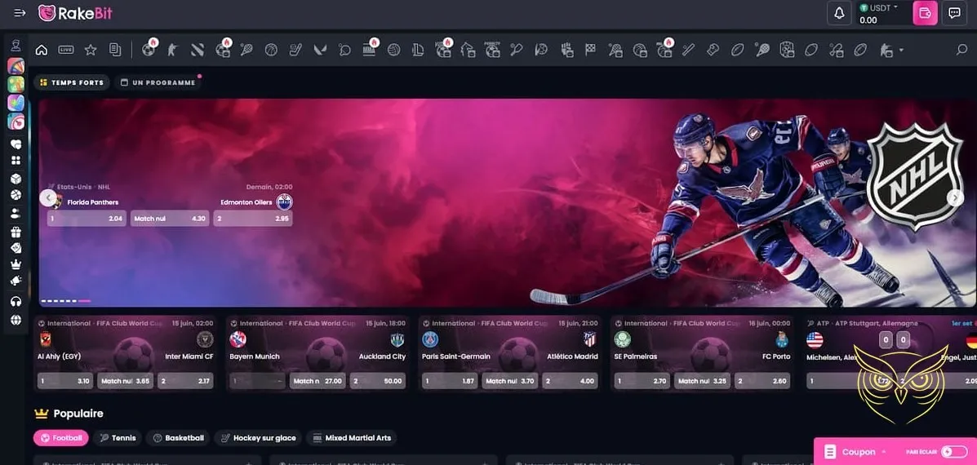
Task: Toggle the Pari Éclair switch
Action: [953, 451]
